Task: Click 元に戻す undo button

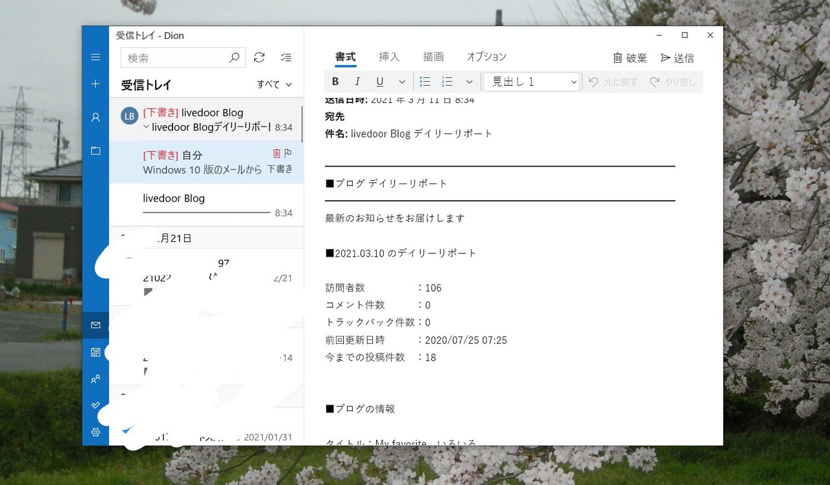Action: [x=613, y=82]
